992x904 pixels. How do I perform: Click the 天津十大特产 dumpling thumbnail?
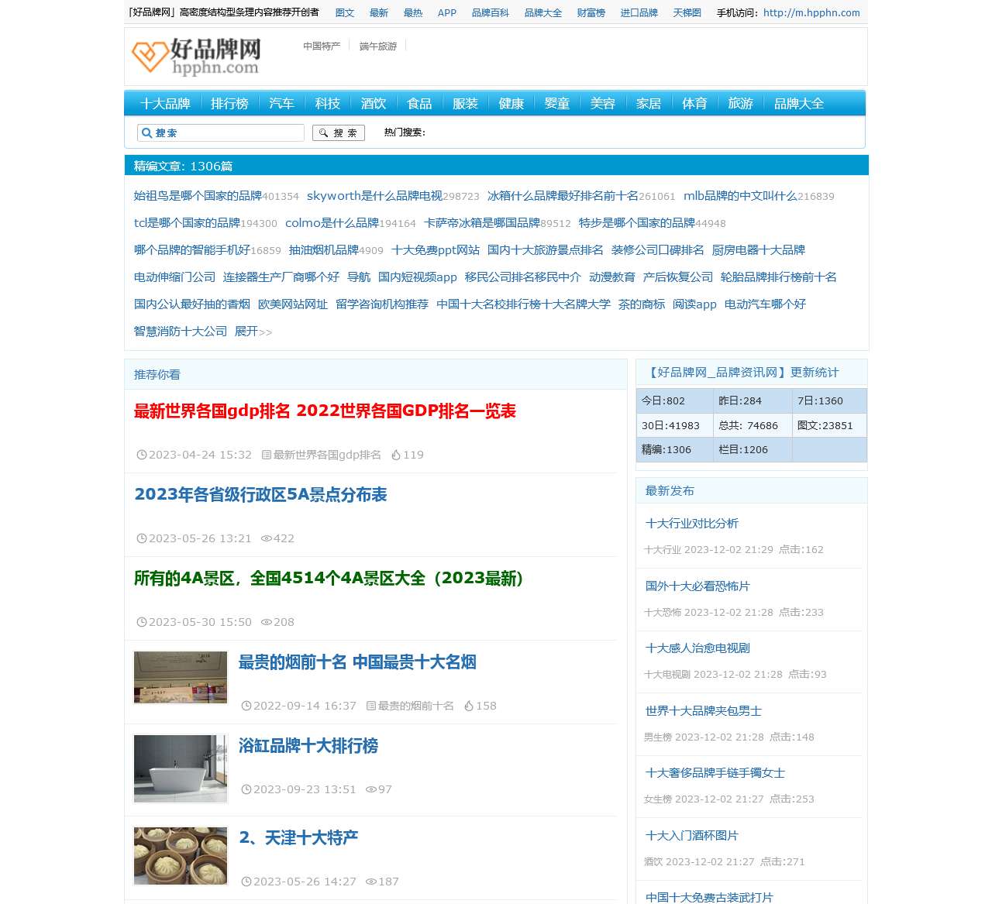(180, 856)
